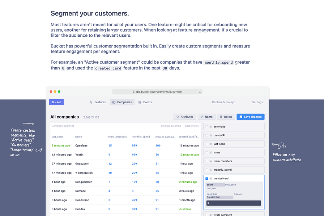Click the Bucket logo button
Viewport: 324px width, 216px height.
tap(56, 102)
